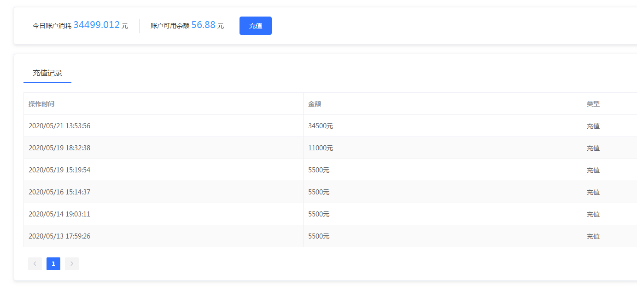Go to previous page with left chevron
This screenshot has height=296, width=637.
tap(35, 264)
